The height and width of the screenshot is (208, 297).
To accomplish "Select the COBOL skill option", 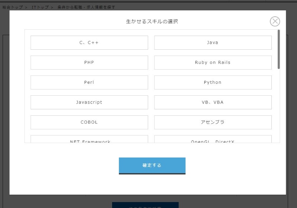I will point(89,122).
